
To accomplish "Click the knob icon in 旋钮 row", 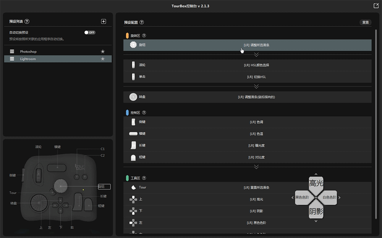I will pyautogui.click(x=133, y=45).
